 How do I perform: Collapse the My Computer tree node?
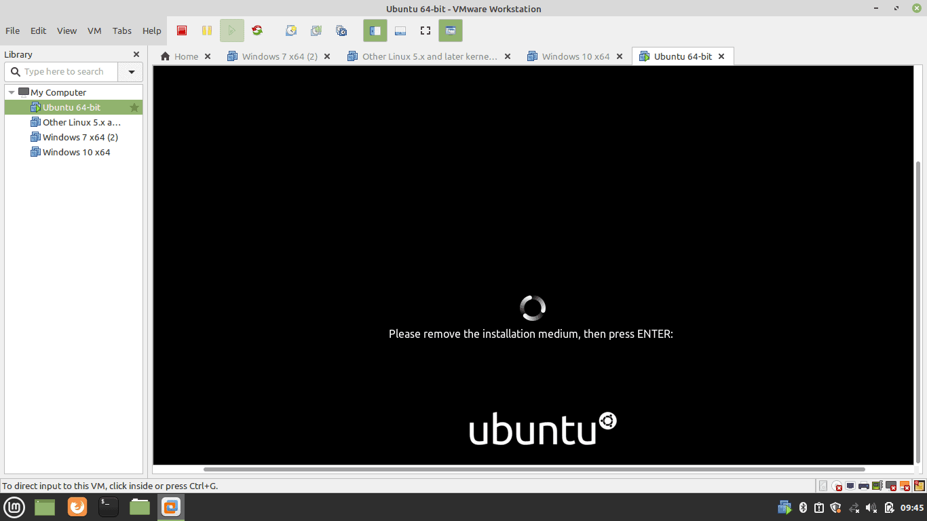(x=12, y=92)
